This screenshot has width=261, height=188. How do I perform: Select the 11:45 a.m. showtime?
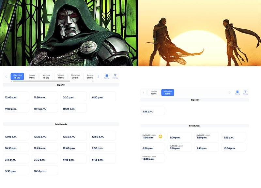point(45,147)
